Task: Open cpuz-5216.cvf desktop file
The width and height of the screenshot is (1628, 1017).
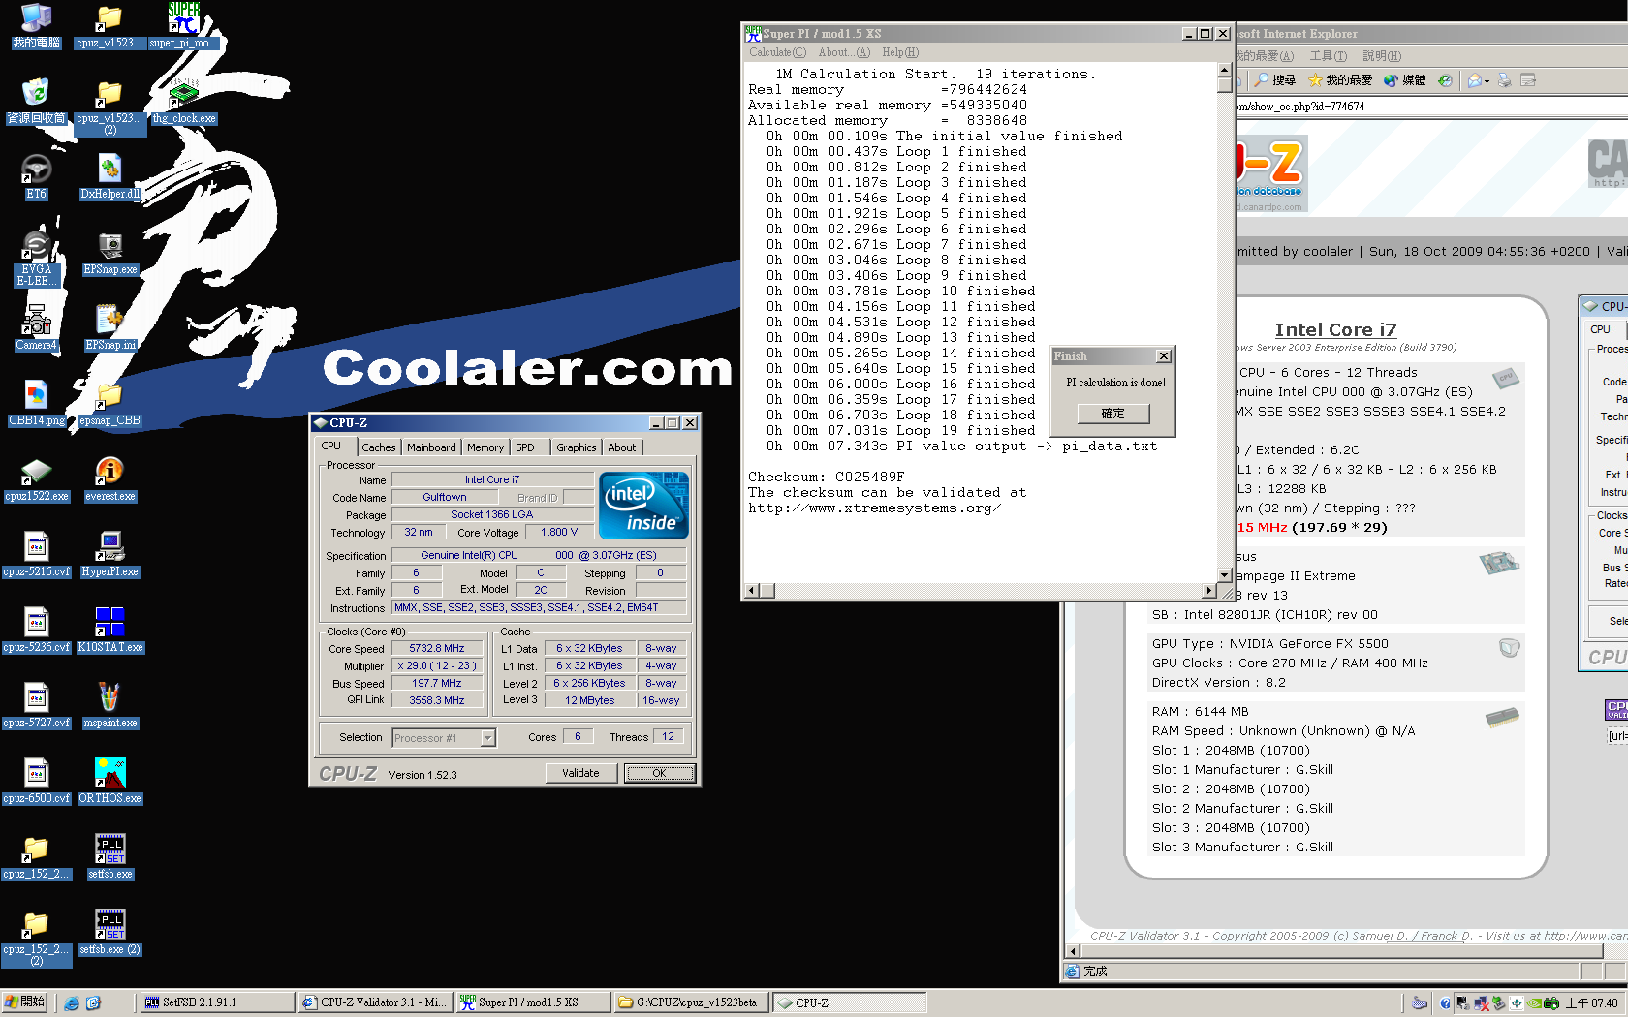Action: [x=36, y=555]
